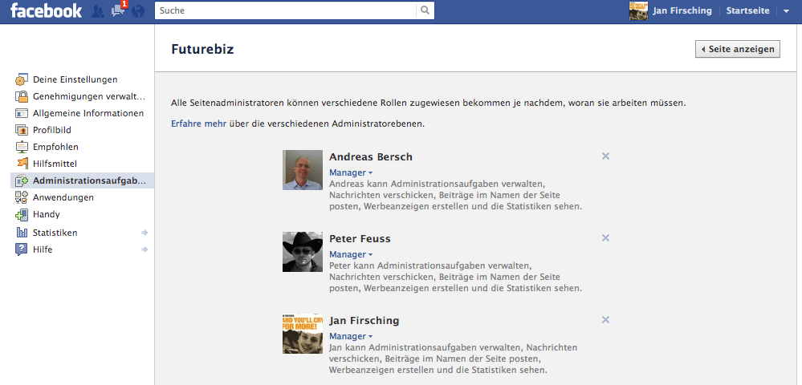This screenshot has height=385, width=802.
Task: Remove Jan Firsching admin with the X
Action: 605,319
